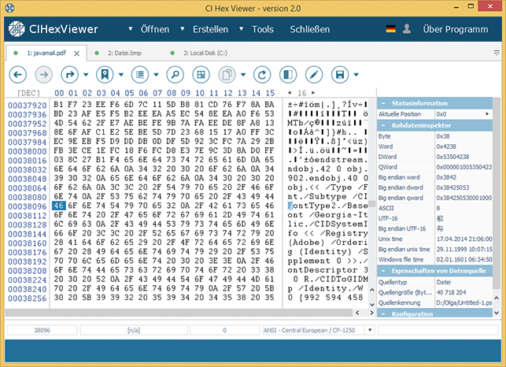Open Über Programm
The image size is (506, 367).
pyautogui.click(x=456, y=29)
